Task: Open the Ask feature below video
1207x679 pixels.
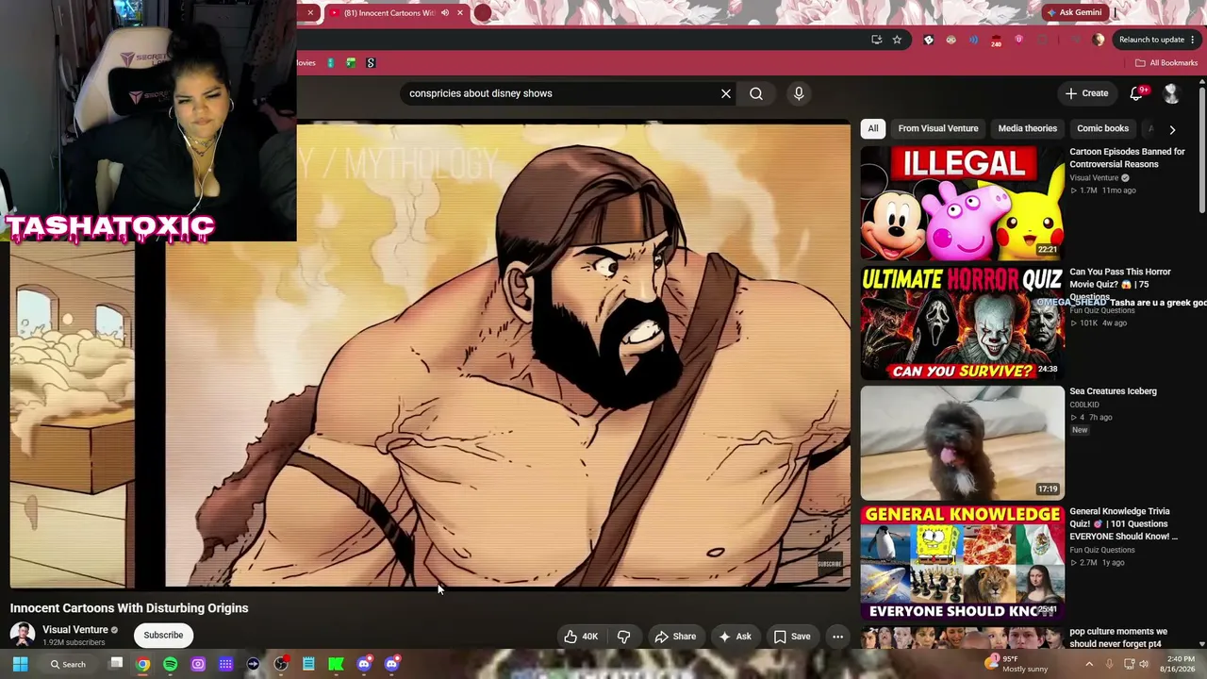Action: [x=735, y=637]
